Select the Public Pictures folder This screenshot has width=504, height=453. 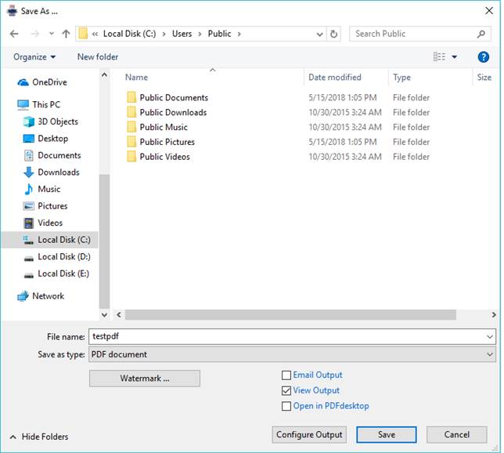click(167, 142)
